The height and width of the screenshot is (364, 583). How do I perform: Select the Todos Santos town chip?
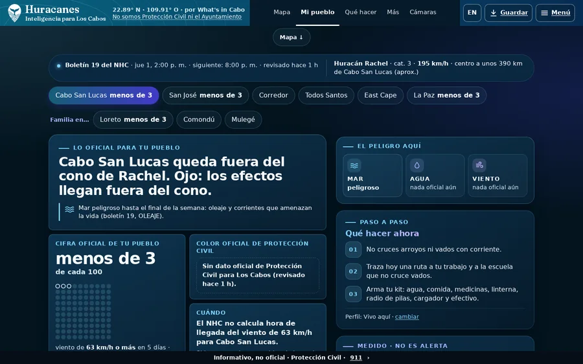coord(326,95)
